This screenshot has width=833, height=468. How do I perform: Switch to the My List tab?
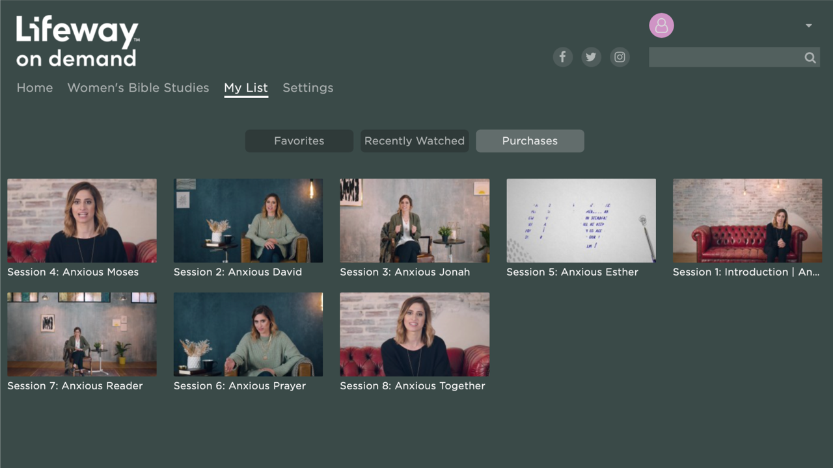[x=246, y=88]
